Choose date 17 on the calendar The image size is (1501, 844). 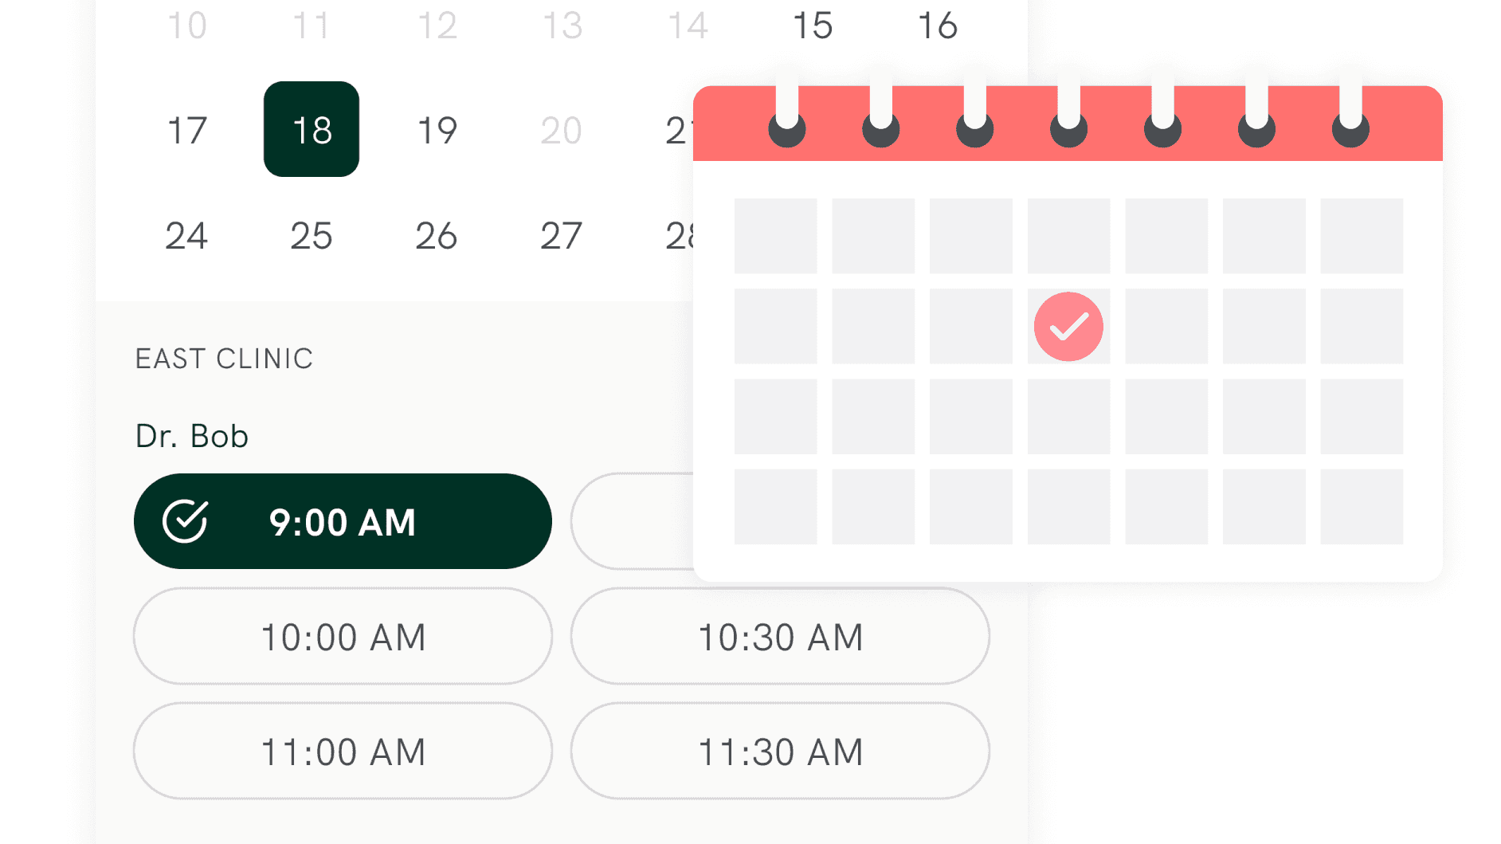(x=187, y=130)
